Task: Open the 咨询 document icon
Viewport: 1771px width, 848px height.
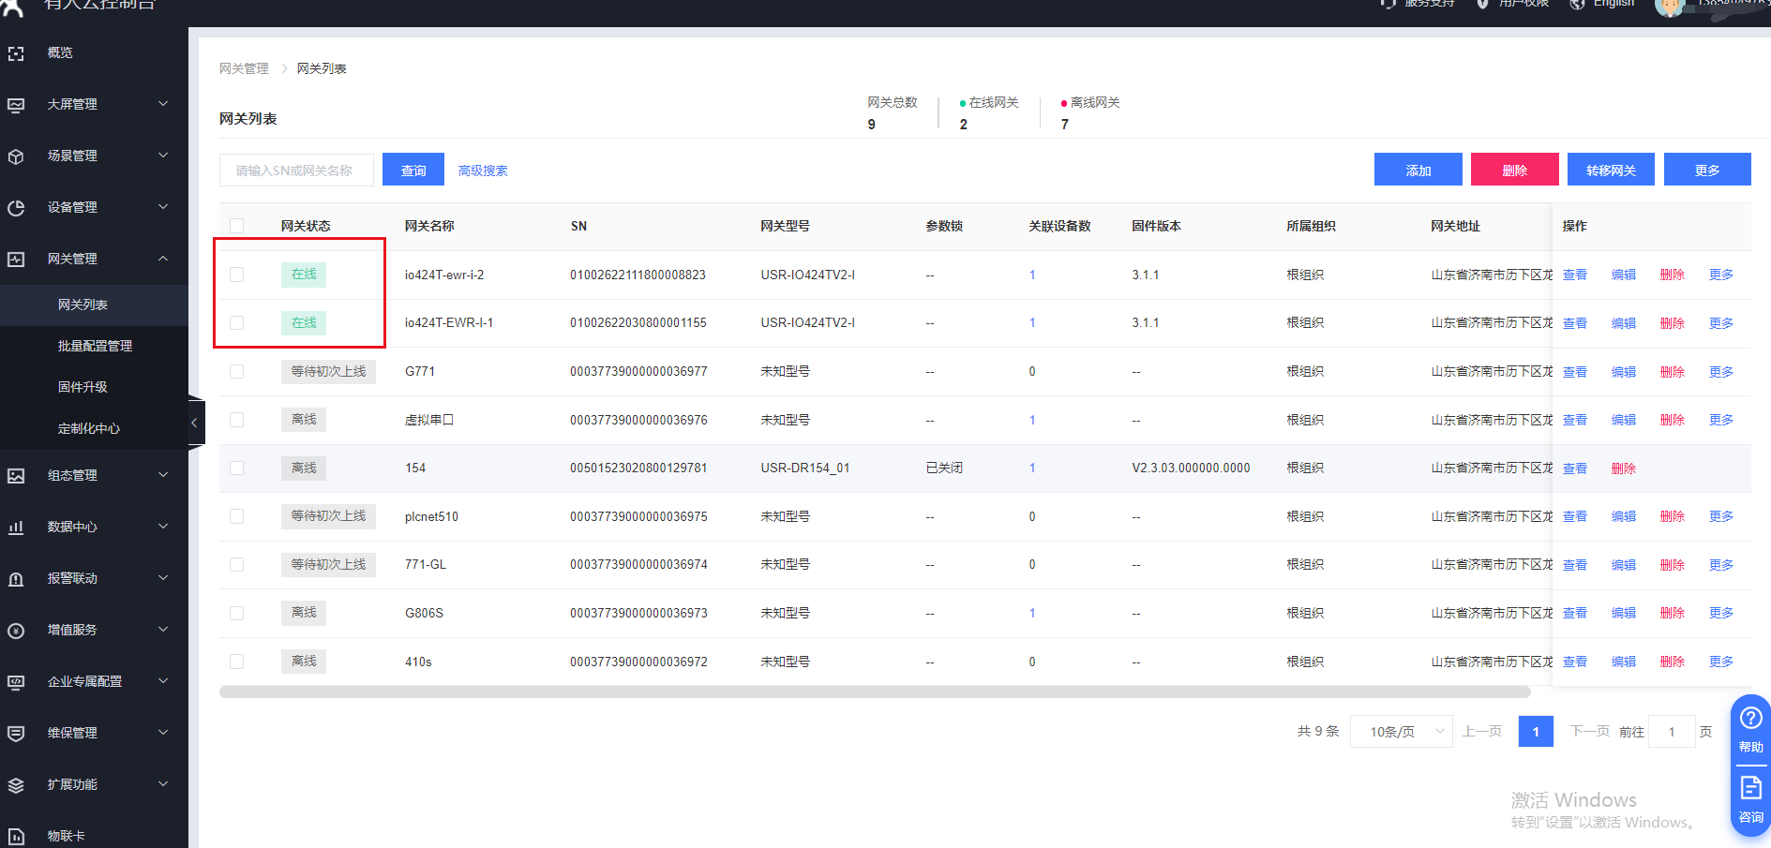Action: (x=1750, y=789)
